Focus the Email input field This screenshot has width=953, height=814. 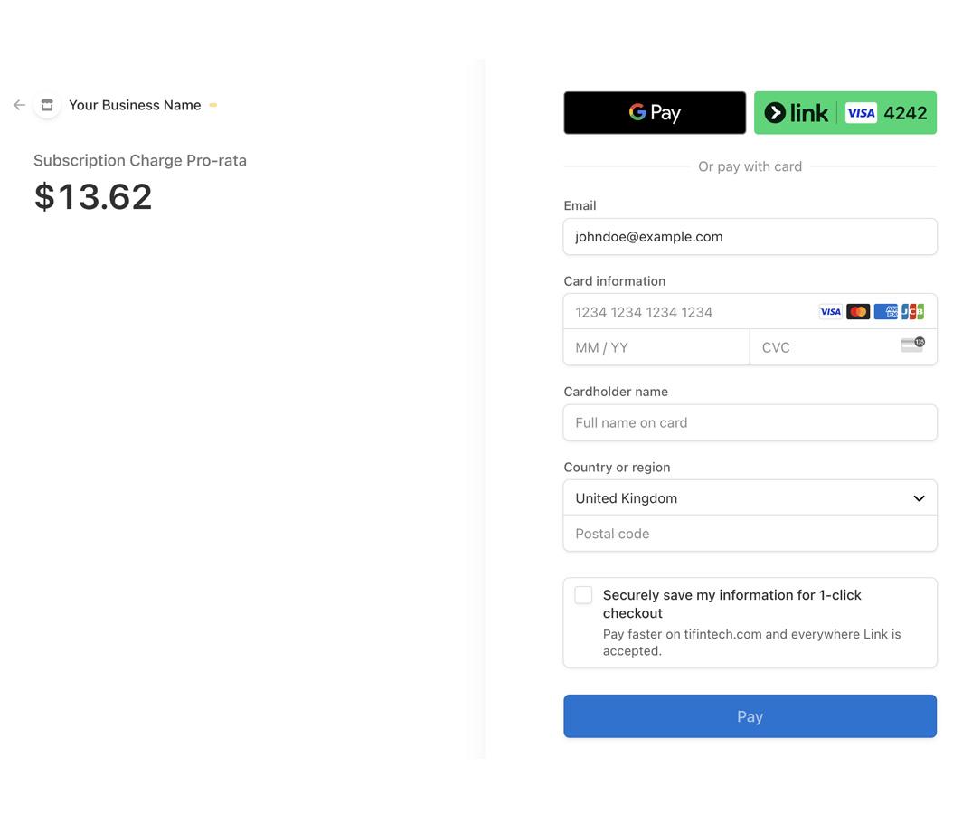pyautogui.click(x=750, y=236)
